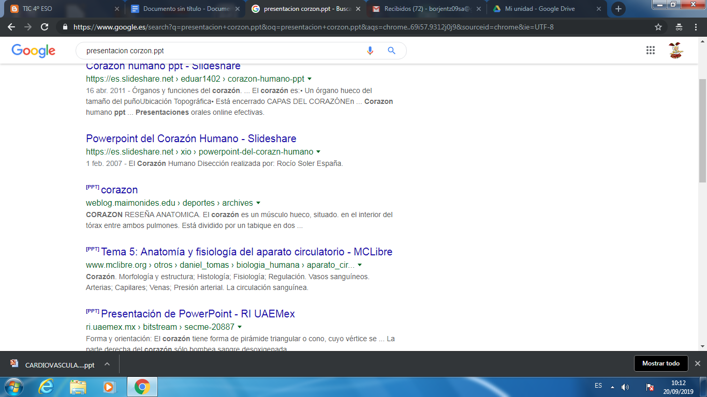Open the ri.uaemex.mx result dropdown arrow
707x397 pixels.
click(240, 327)
